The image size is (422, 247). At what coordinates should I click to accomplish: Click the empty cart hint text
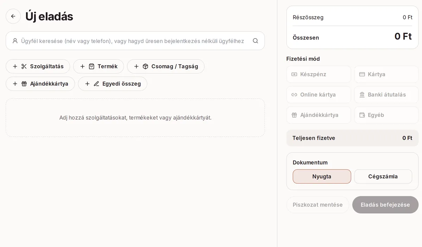[x=135, y=118]
